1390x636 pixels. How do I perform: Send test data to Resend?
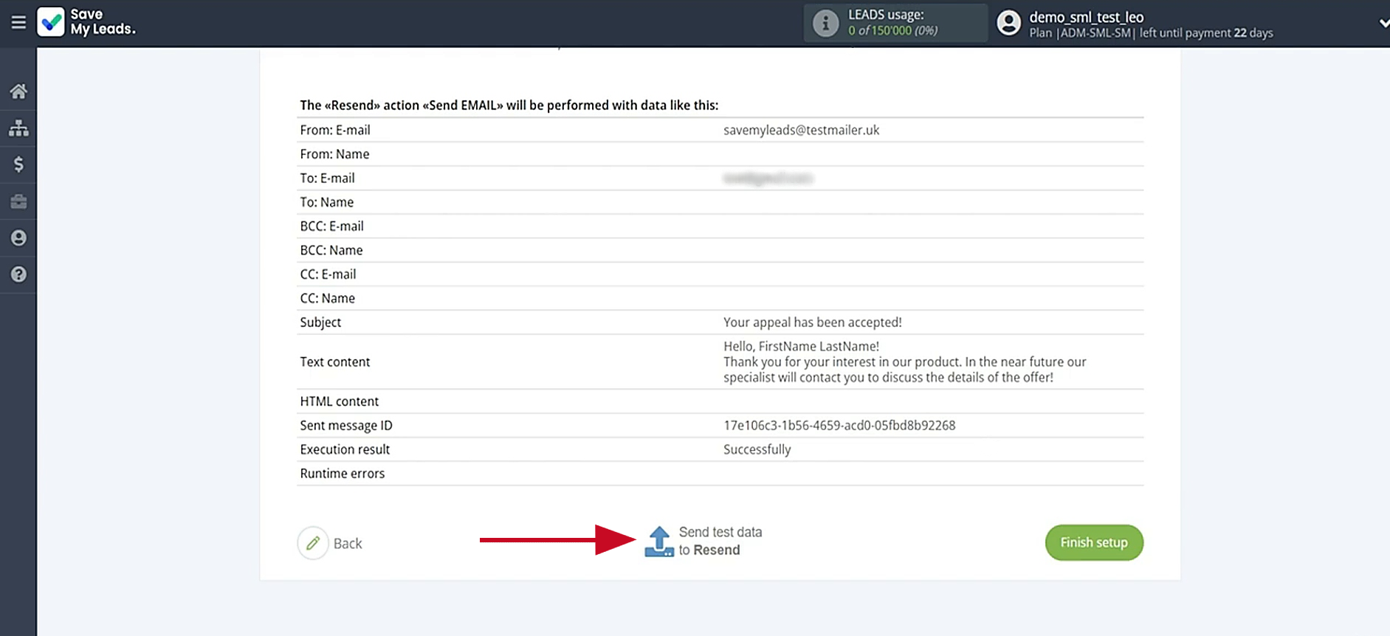(720, 541)
